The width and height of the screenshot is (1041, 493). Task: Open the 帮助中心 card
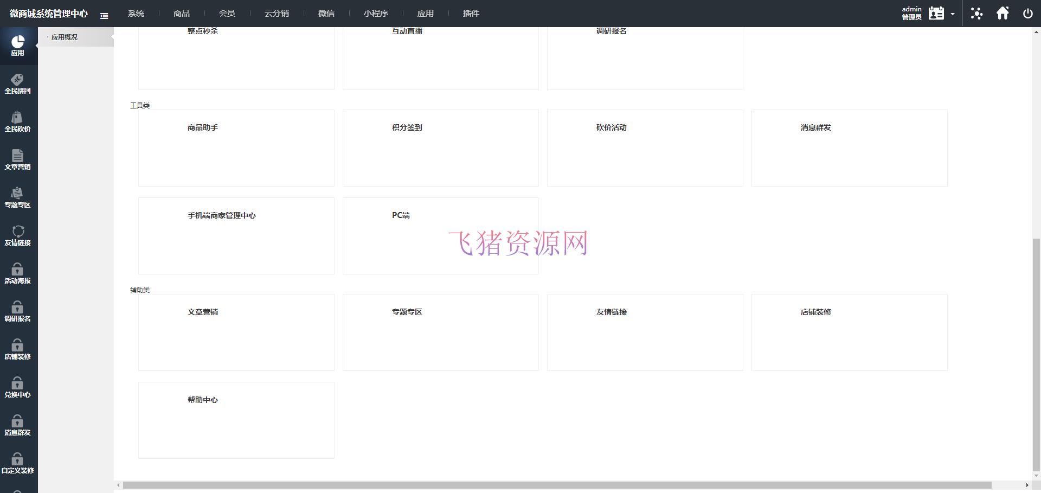pos(236,420)
